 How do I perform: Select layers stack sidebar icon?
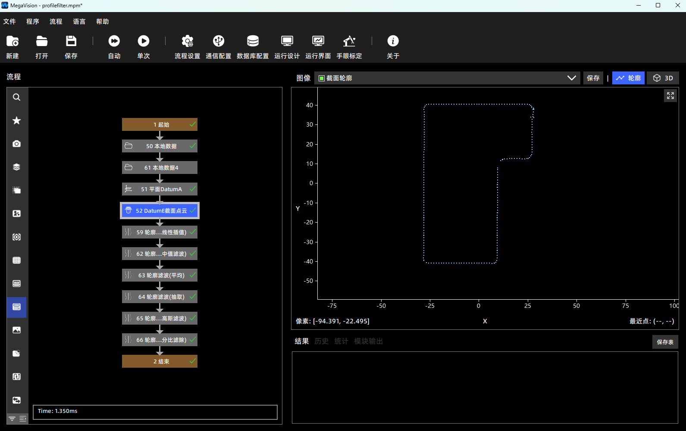click(x=17, y=167)
